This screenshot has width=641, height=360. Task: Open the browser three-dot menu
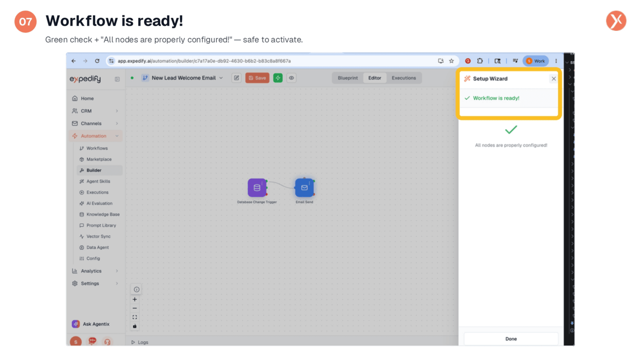click(x=556, y=61)
